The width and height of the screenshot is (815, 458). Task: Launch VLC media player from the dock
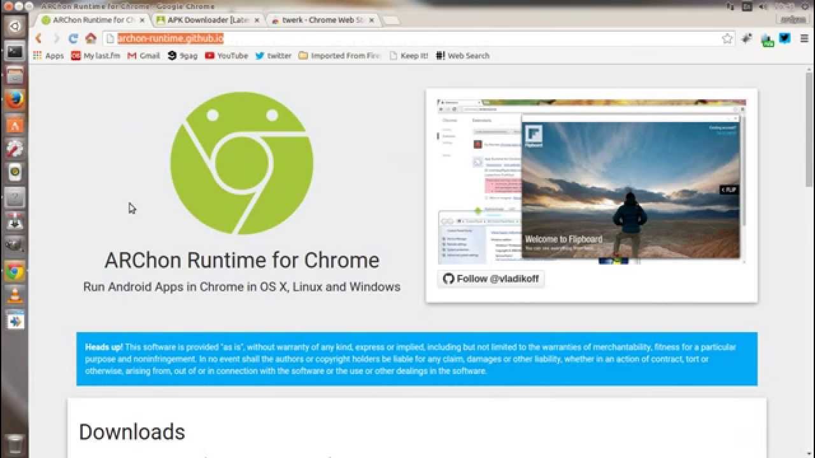click(15, 296)
